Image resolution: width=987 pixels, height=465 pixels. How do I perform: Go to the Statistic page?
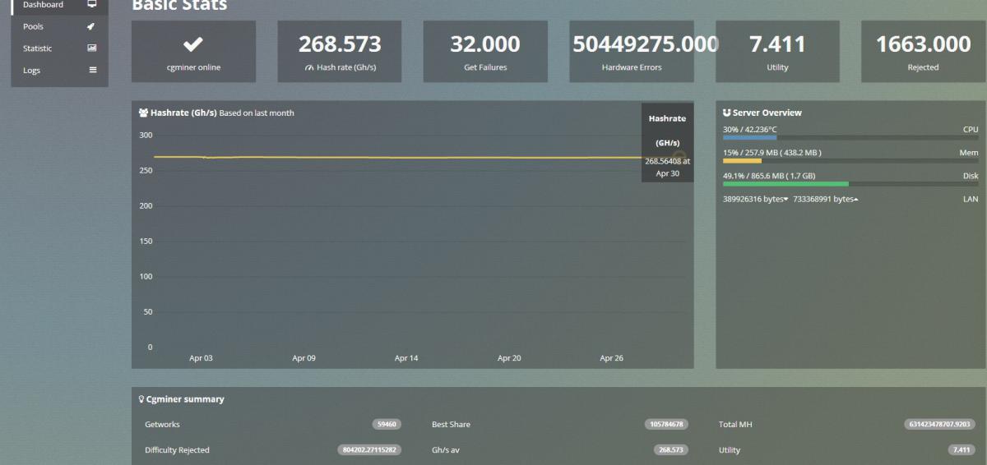click(x=38, y=48)
